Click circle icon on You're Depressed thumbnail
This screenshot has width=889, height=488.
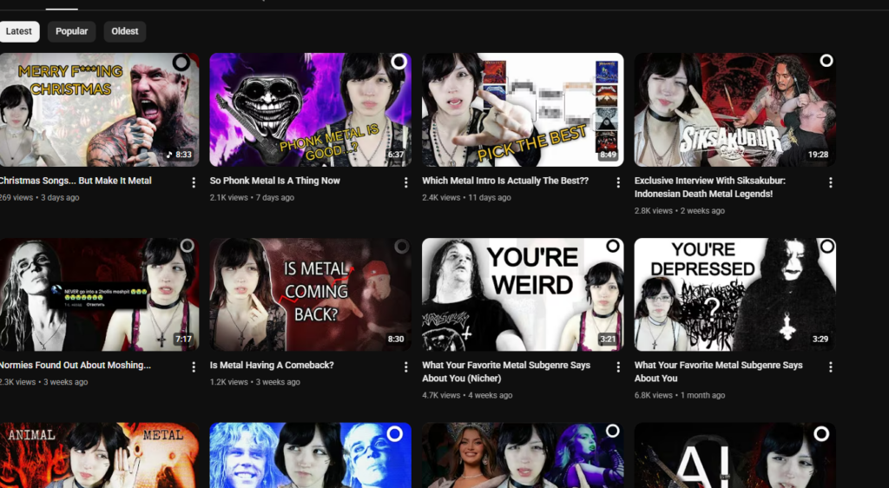[x=826, y=247]
